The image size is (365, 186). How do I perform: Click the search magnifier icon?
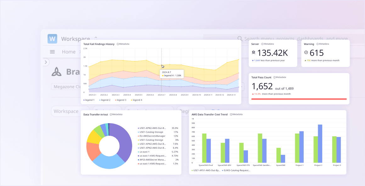pos(240,38)
